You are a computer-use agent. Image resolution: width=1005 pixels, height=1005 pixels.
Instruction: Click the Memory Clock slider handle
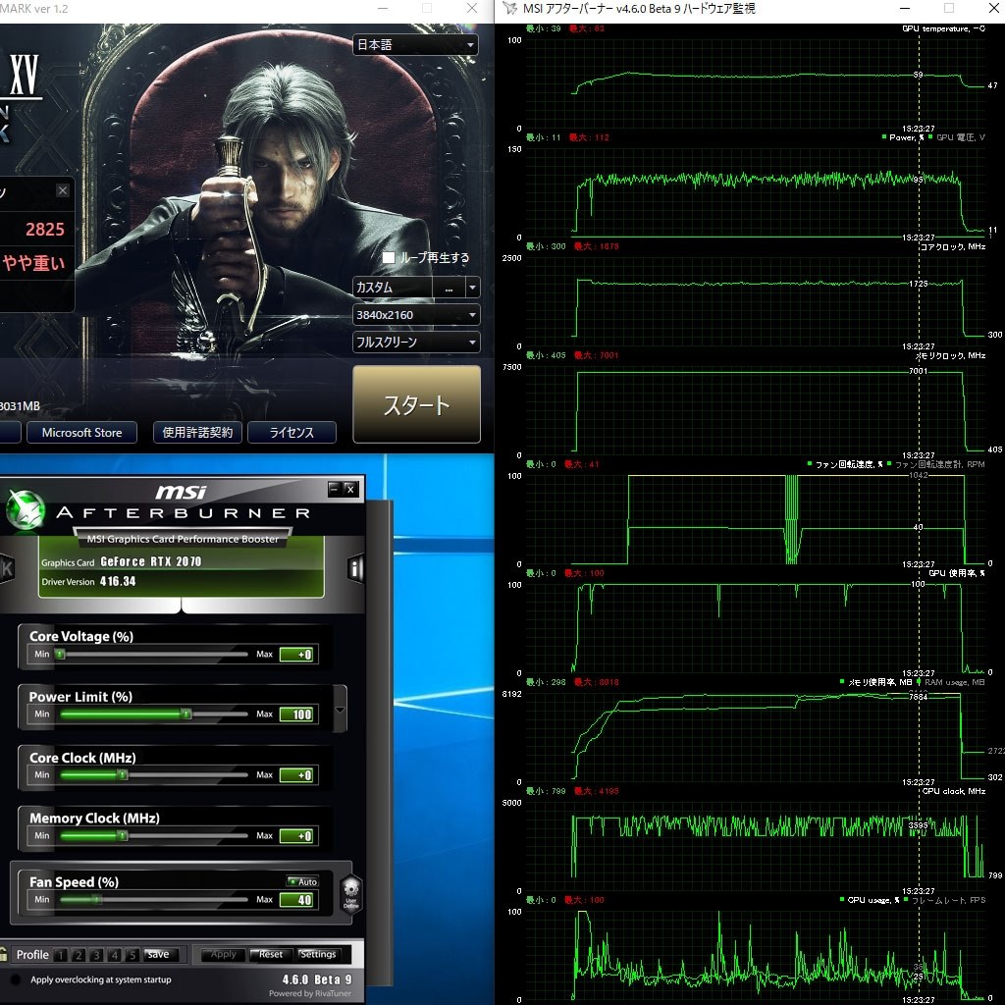[x=123, y=836]
